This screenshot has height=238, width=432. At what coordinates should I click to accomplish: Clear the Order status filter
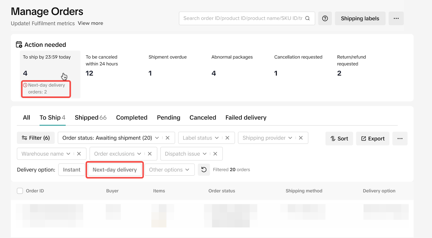pyautogui.click(x=167, y=138)
